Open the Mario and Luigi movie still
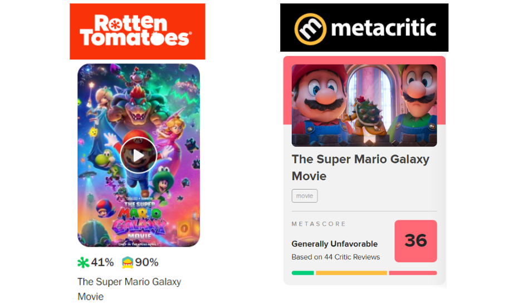Viewport: 513px width, 303px height. (x=364, y=105)
